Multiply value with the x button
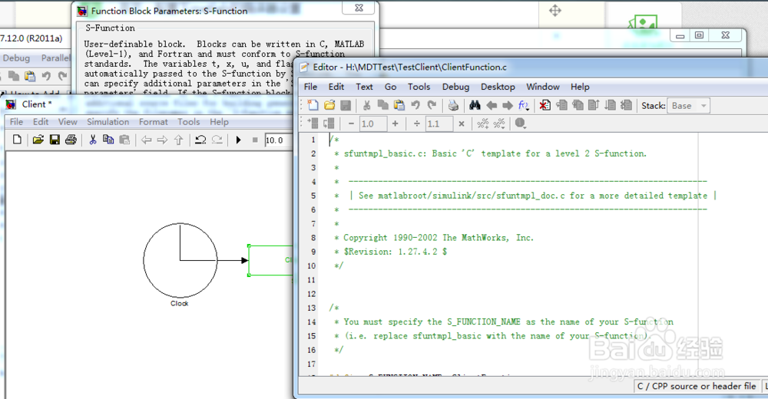768x399 pixels. 462,124
